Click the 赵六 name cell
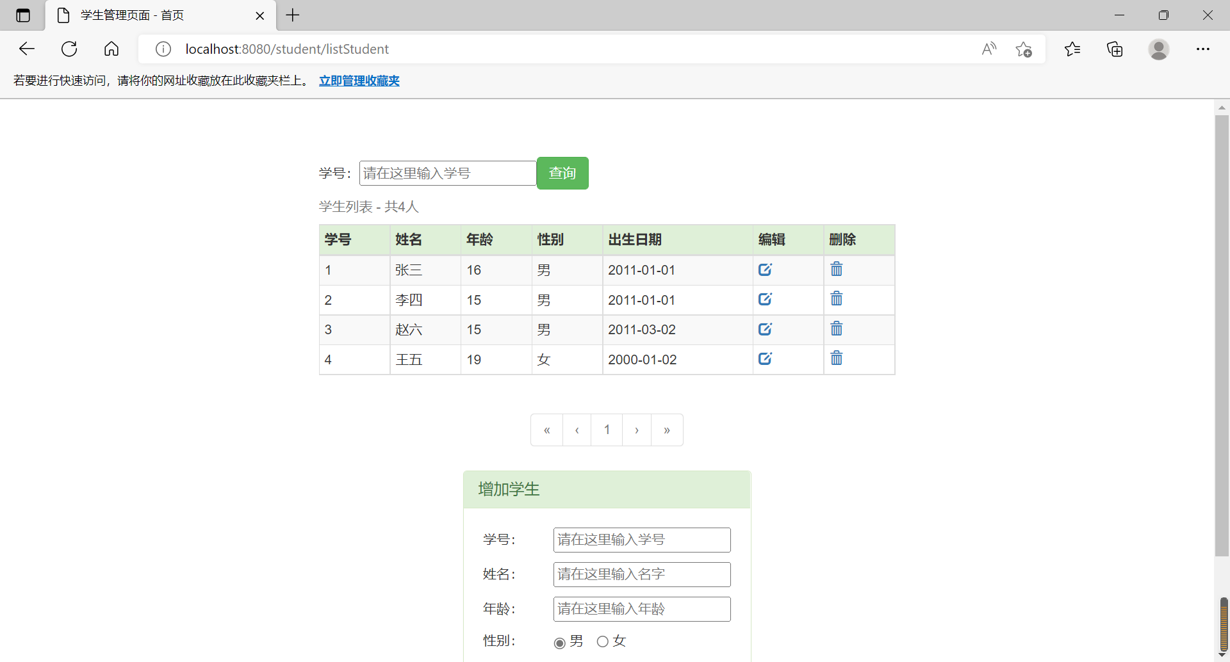The width and height of the screenshot is (1230, 662). pos(425,330)
